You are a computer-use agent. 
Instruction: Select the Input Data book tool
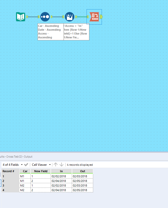[21, 17]
